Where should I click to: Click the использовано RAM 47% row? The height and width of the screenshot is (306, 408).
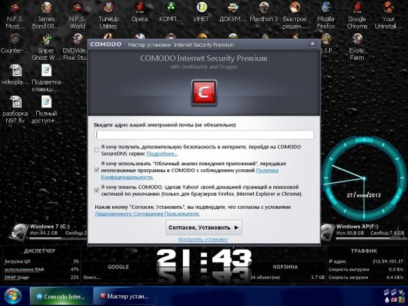41,269
